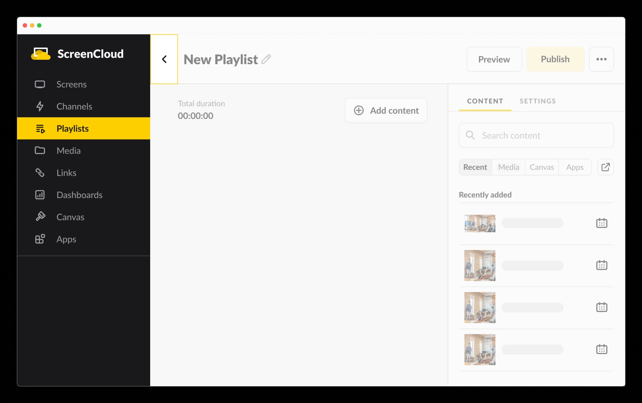Click the Playlists navigation icon
Screen dimensions: 642x403
coord(40,128)
